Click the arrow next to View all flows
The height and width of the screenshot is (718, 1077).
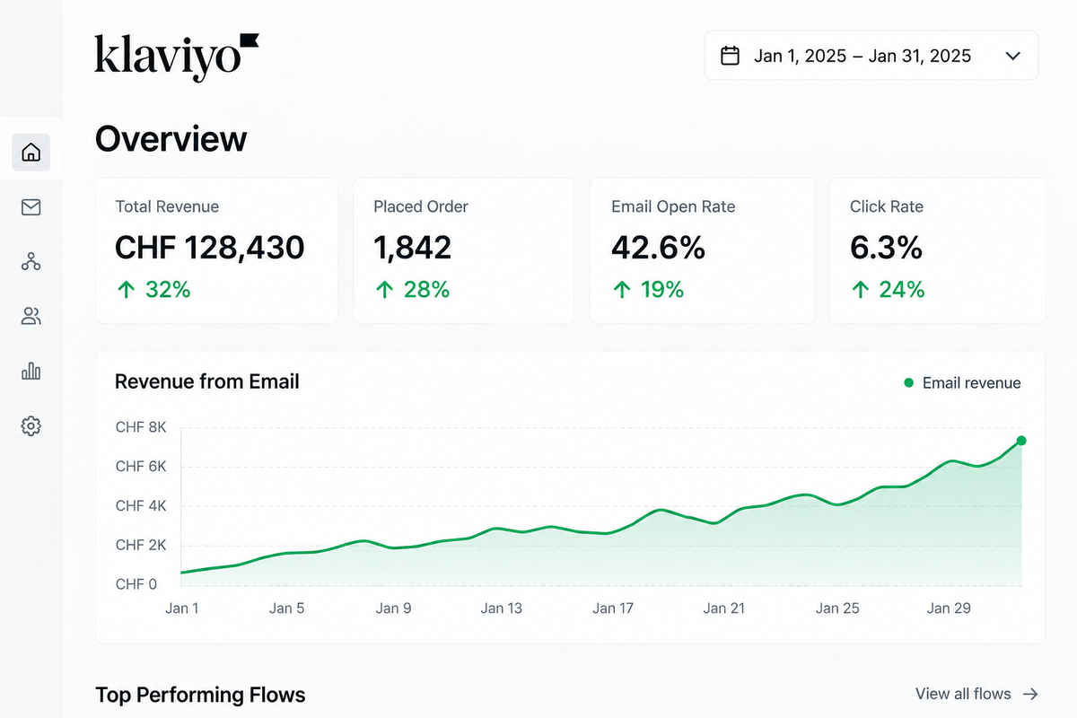1031,694
